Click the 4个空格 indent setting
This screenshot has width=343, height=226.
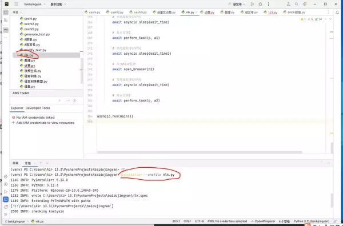pyautogui.click(x=284, y=221)
